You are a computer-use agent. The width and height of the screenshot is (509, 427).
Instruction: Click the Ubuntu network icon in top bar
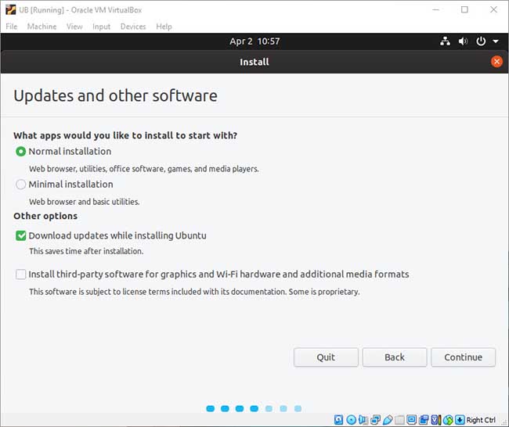click(x=445, y=41)
